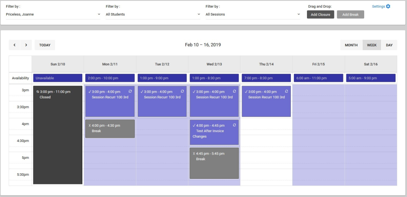Click checkmark on Wednesday 3:00 pm session

[x=193, y=92]
